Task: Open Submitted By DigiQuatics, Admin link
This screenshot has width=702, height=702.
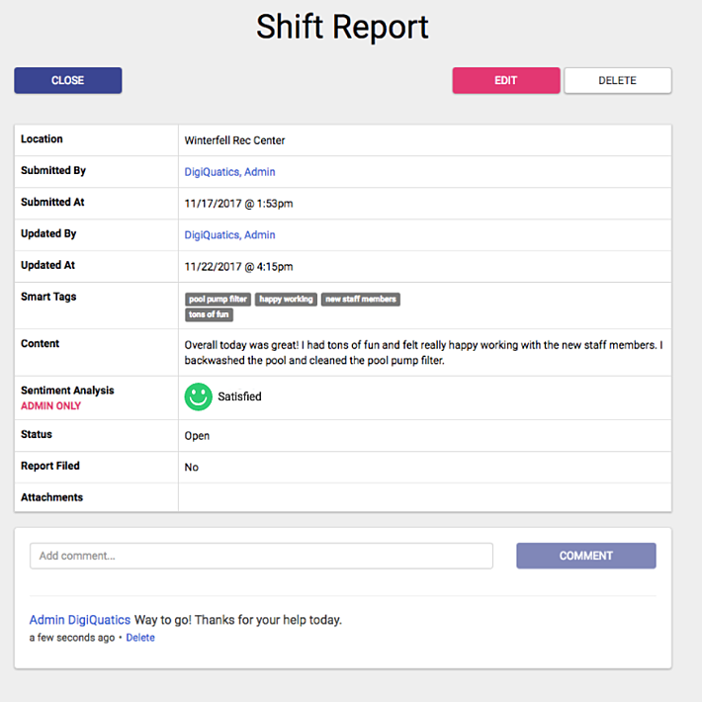Action: point(229,172)
